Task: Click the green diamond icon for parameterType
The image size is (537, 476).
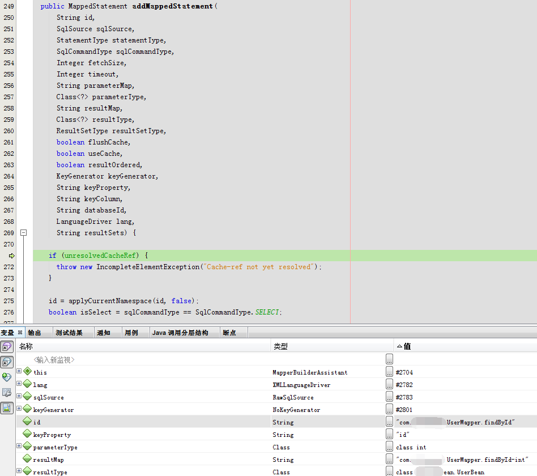Action: [x=27, y=446]
